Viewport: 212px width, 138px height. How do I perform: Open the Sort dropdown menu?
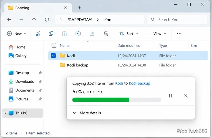pyautogui.click(x=128, y=34)
